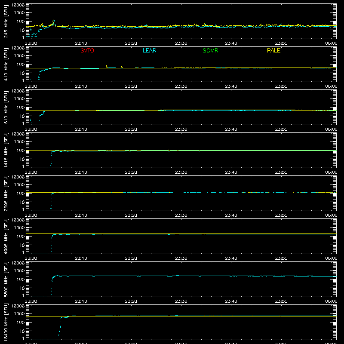The height and width of the screenshot is (344, 344).
Task: Click the 10 y-axis label of the 4995 MHz plot
Action: (x=22, y=245)
